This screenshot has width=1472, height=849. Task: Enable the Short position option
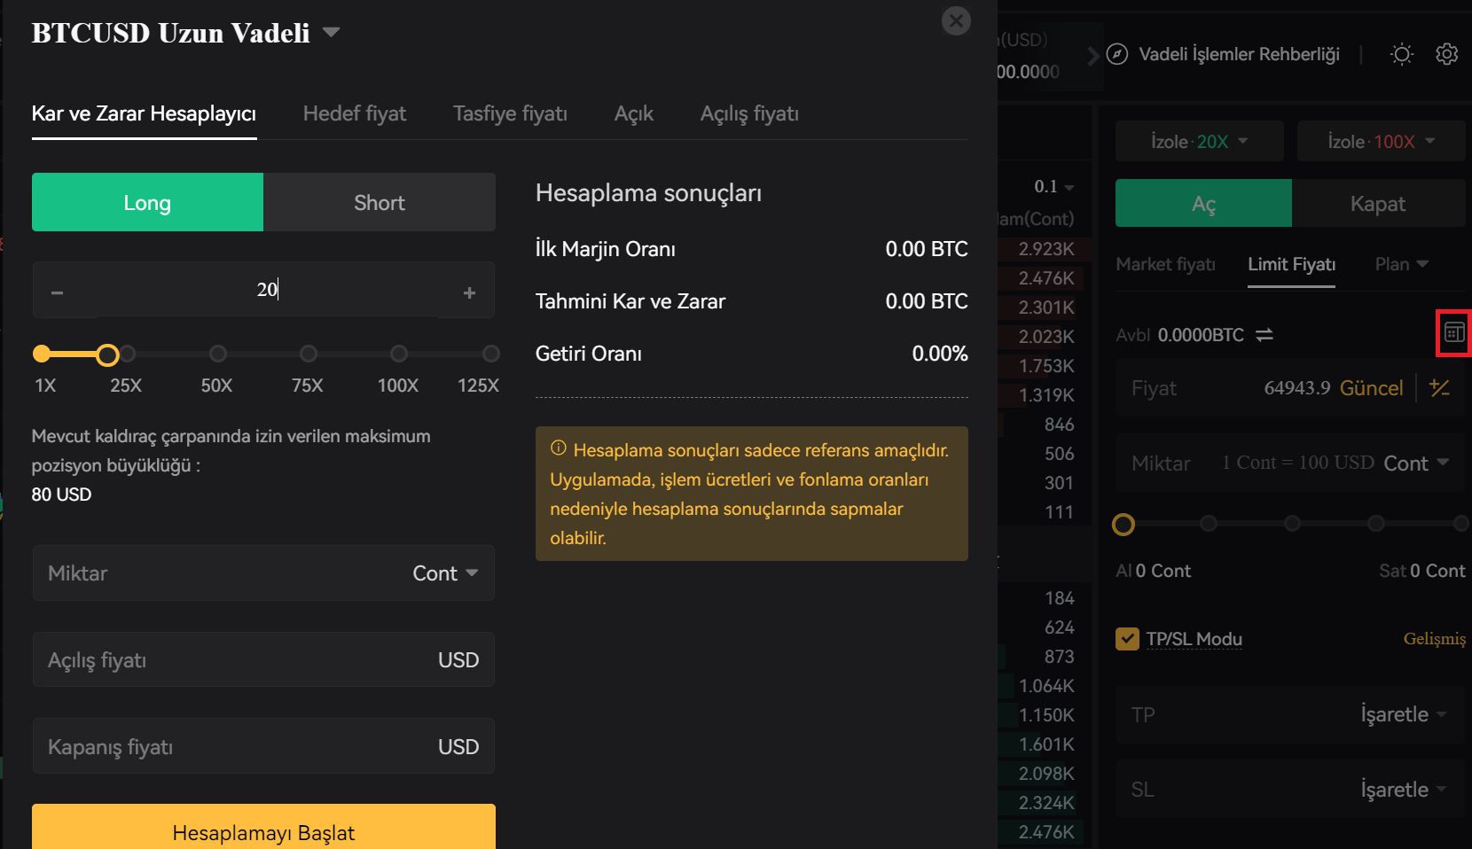tap(380, 202)
